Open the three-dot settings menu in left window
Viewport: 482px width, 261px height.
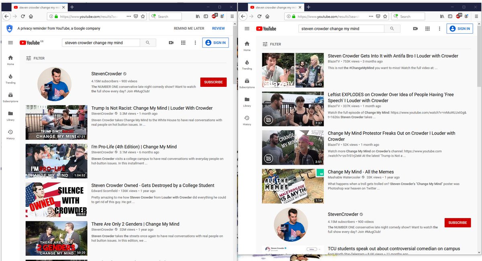[195, 43]
